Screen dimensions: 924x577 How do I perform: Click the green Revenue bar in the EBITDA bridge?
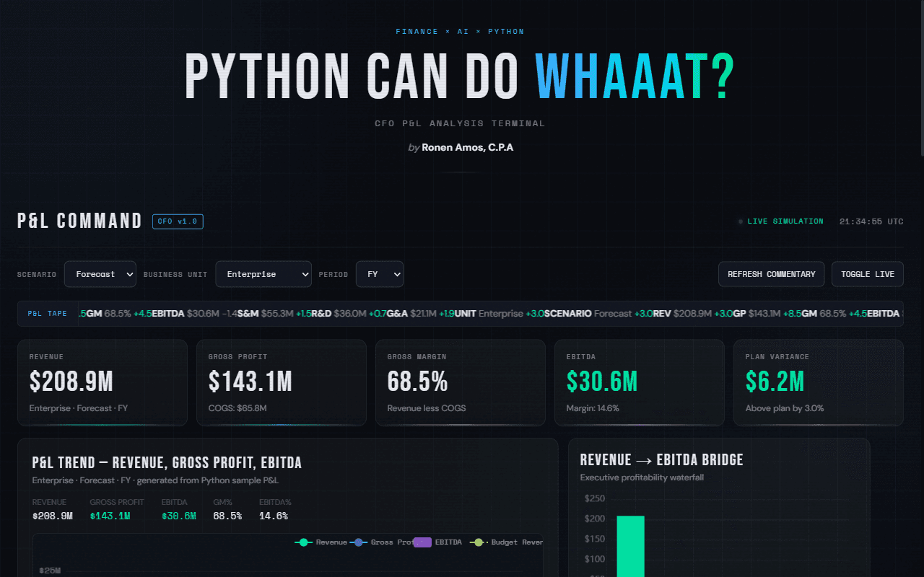[630, 546]
